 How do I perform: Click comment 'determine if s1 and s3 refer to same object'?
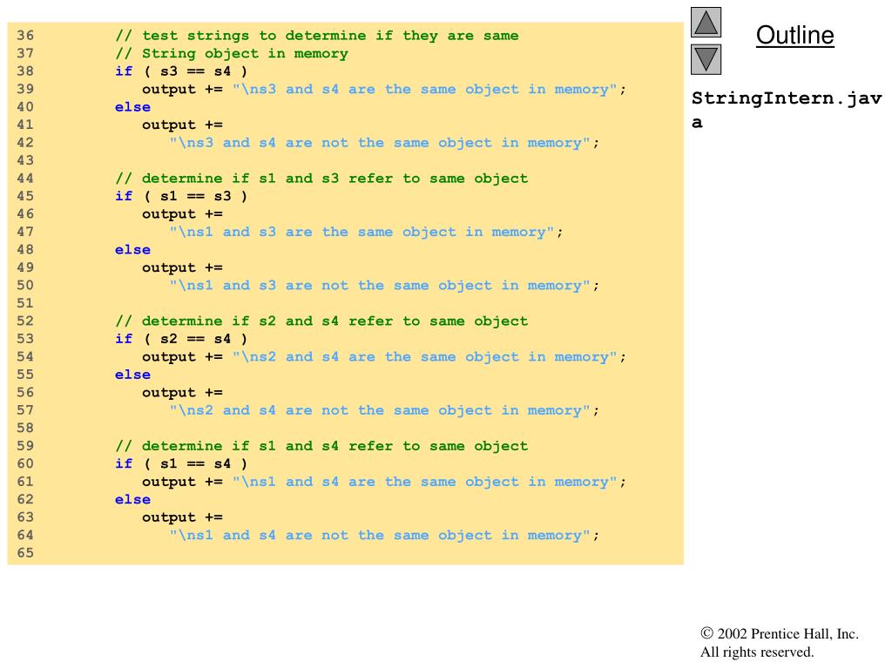(321, 179)
